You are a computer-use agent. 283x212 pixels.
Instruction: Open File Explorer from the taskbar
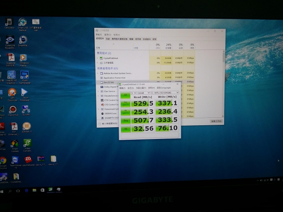pyautogui.click(x=34, y=190)
